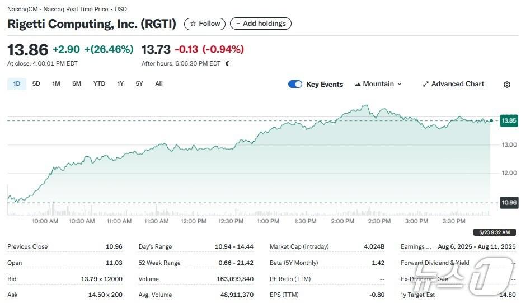
Task: Open the Advanced Chart link
Action: click(x=457, y=84)
